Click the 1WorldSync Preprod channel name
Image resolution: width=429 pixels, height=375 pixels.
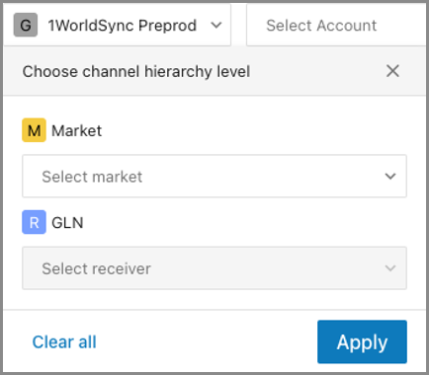pos(123,26)
